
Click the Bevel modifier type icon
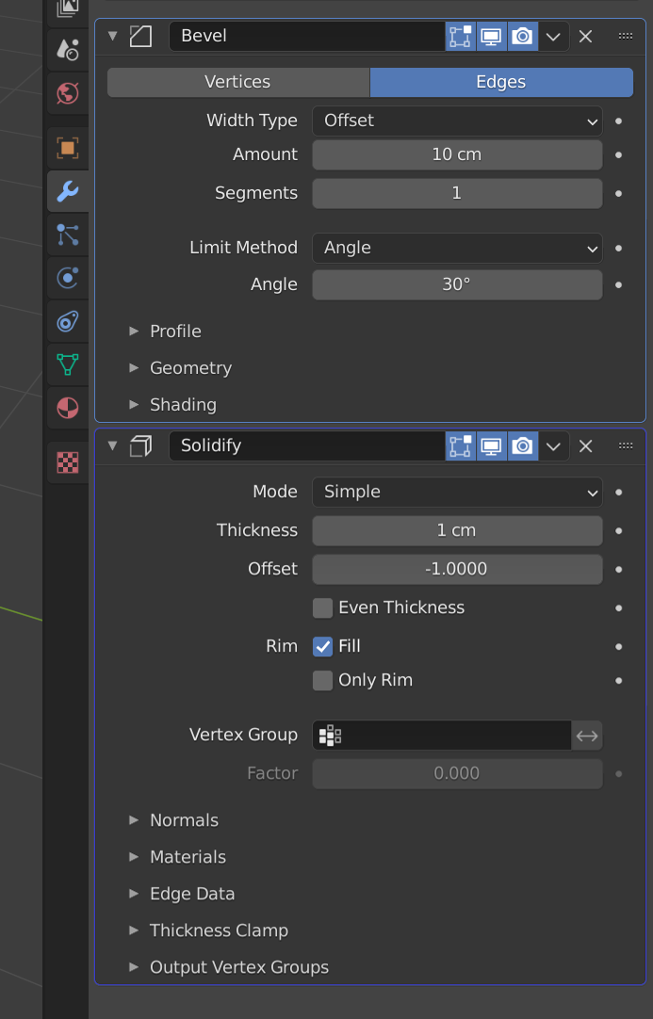click(140, 36)
